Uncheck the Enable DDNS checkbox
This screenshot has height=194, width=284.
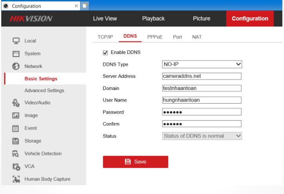click(105, 52)
